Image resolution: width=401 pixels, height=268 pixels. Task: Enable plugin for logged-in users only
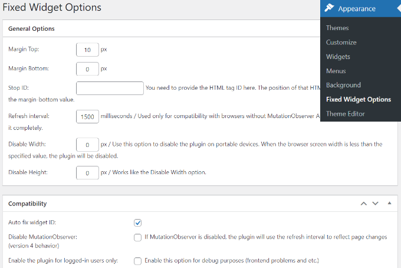[137, 260]
